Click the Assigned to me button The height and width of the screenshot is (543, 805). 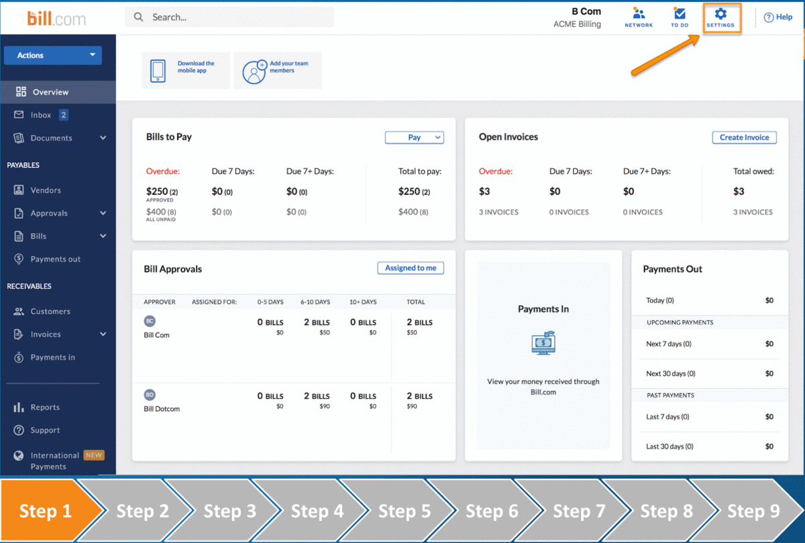411,268
